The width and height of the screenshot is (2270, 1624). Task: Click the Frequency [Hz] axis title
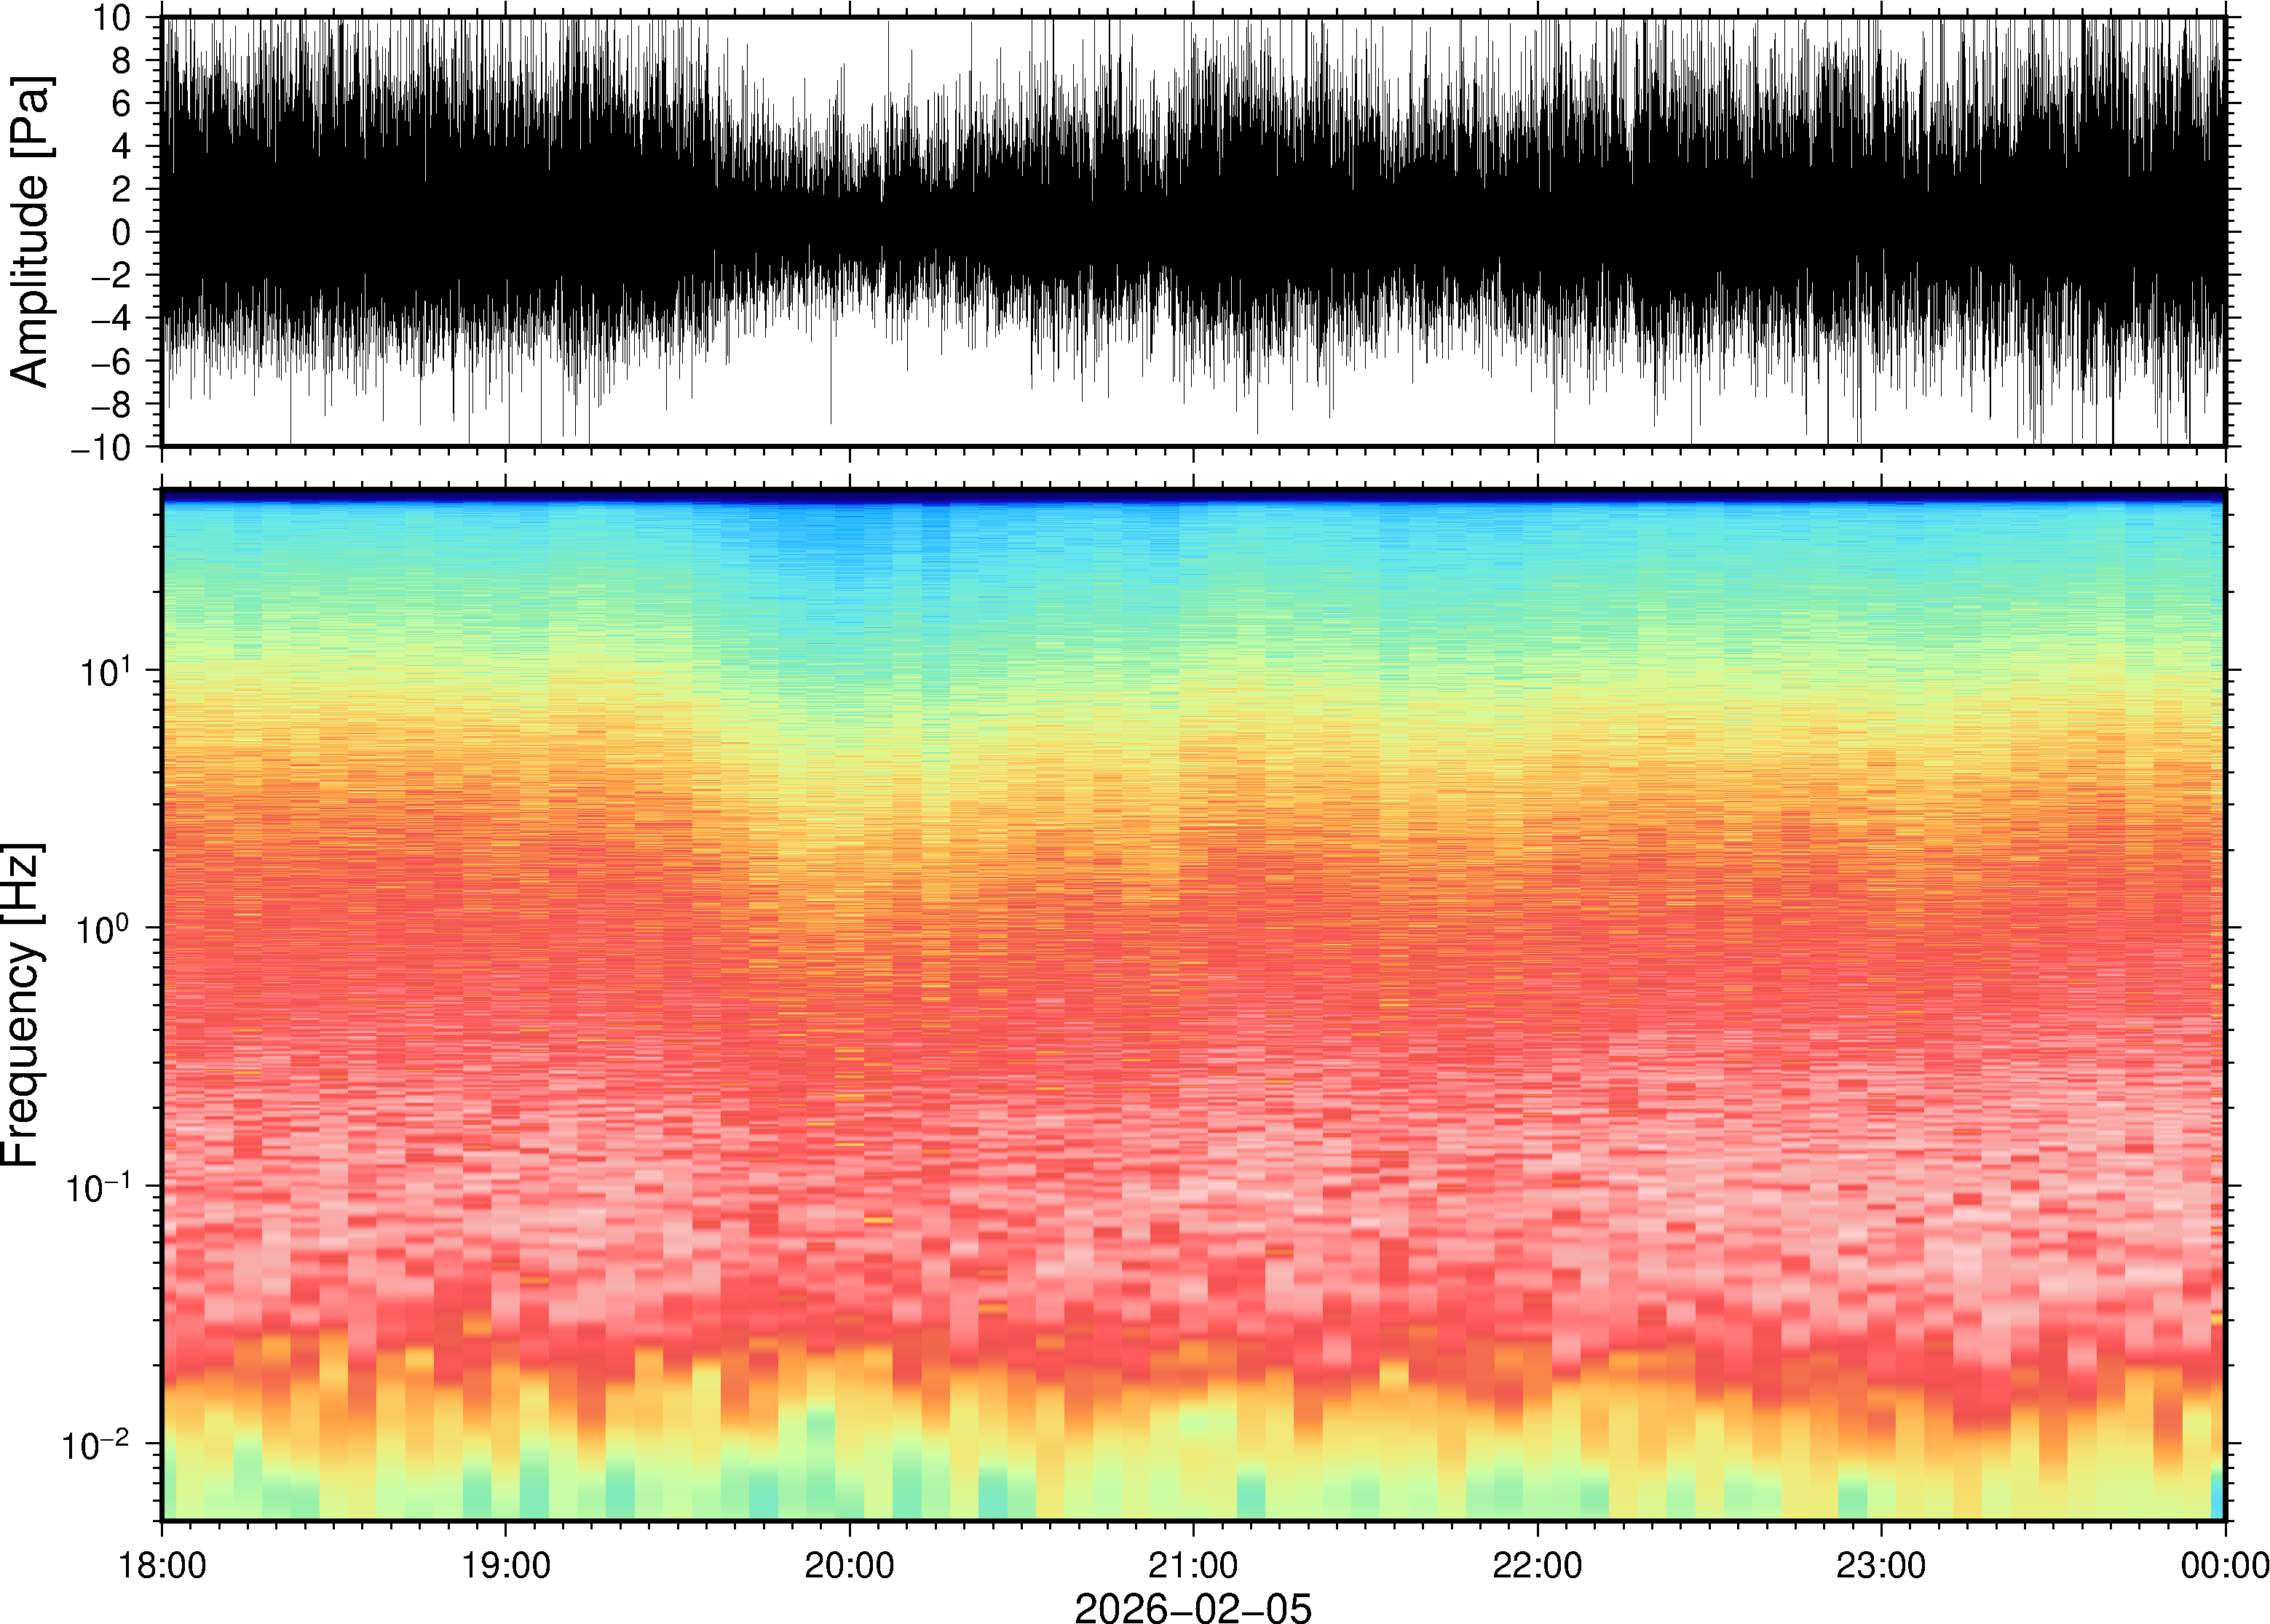pos(22,1004)
